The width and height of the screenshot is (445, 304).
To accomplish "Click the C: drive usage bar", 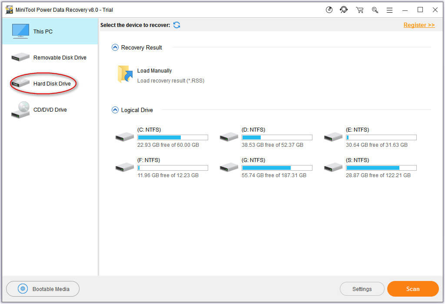I will 173,138.
